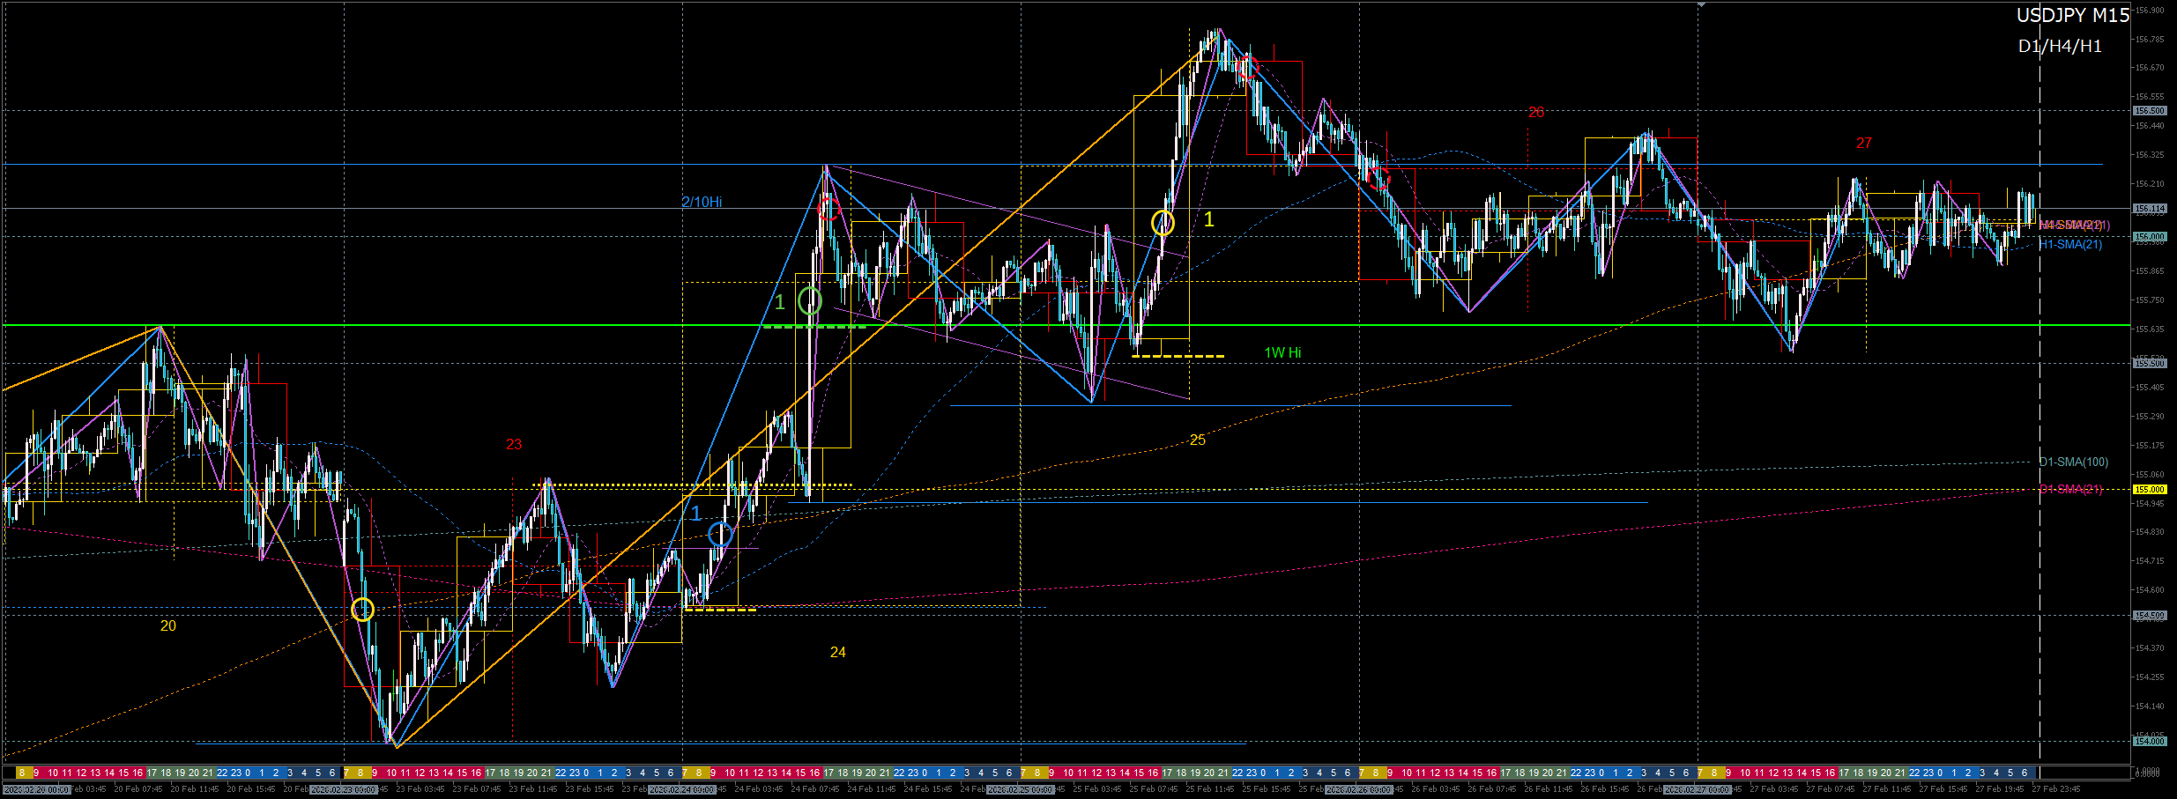Click the yellow day number 20 label
The width and height of the screenshot is (2177, 799).
[x=167, y=625]
